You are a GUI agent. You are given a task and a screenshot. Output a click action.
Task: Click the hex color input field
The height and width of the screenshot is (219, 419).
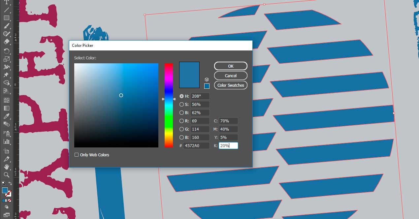tap(196, 145)
